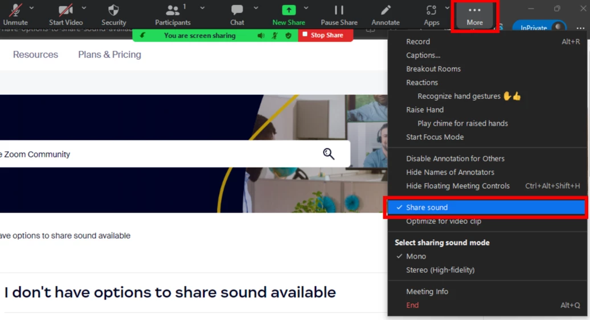The width and height of the screenshot is (590, 320).
Task: Open the Plans & Pricing link
Action: (x=109, y=55)
